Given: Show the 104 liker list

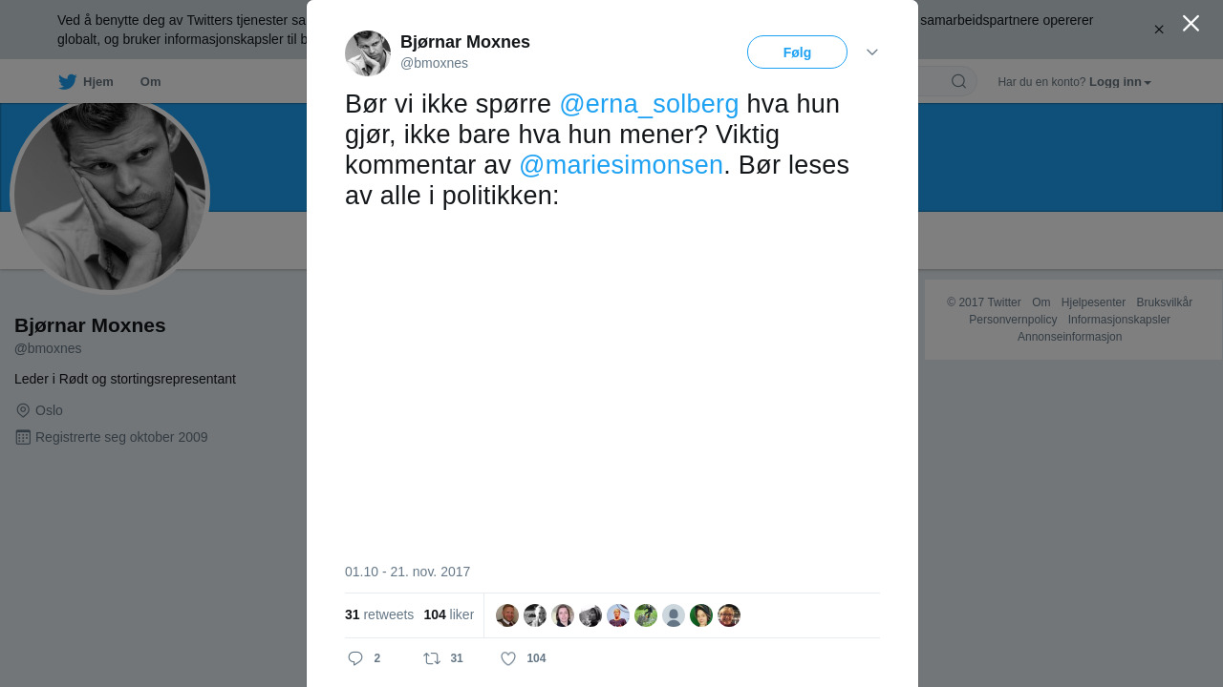Looking at the screenshot, I should [448, 615].
